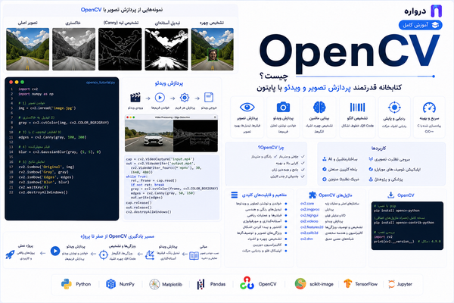The image size is (454, 303).
Task: Click the large OpenCV title heading
Action: coord(350,55)
